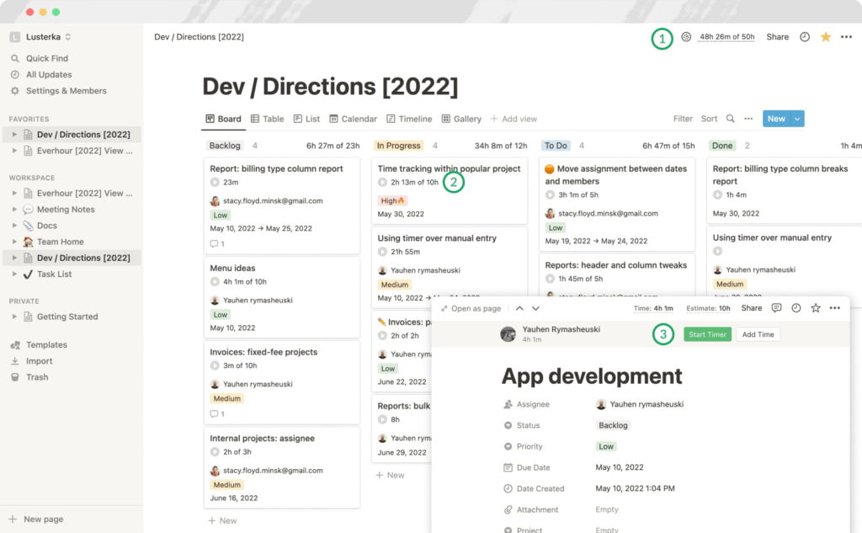Expand Getting Started in the Private section
This screenshot has height=533, width=862.
click(14, 318)
